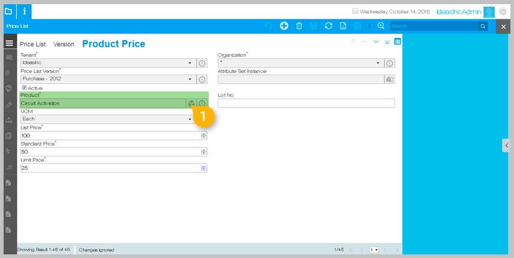Open the hierarchy tree sidebar icon

[x=9, y=120]
